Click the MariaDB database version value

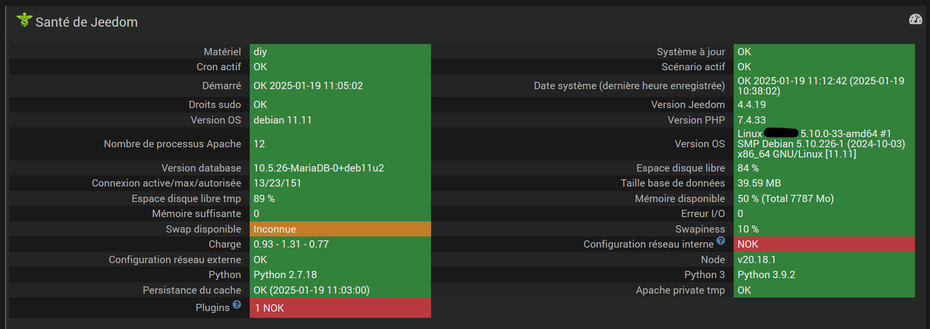(319, 168)
